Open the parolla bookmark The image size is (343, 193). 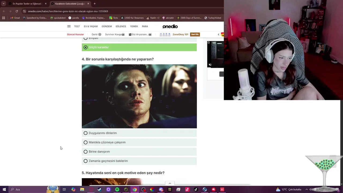pyautogui.click(x=74, y=18)
